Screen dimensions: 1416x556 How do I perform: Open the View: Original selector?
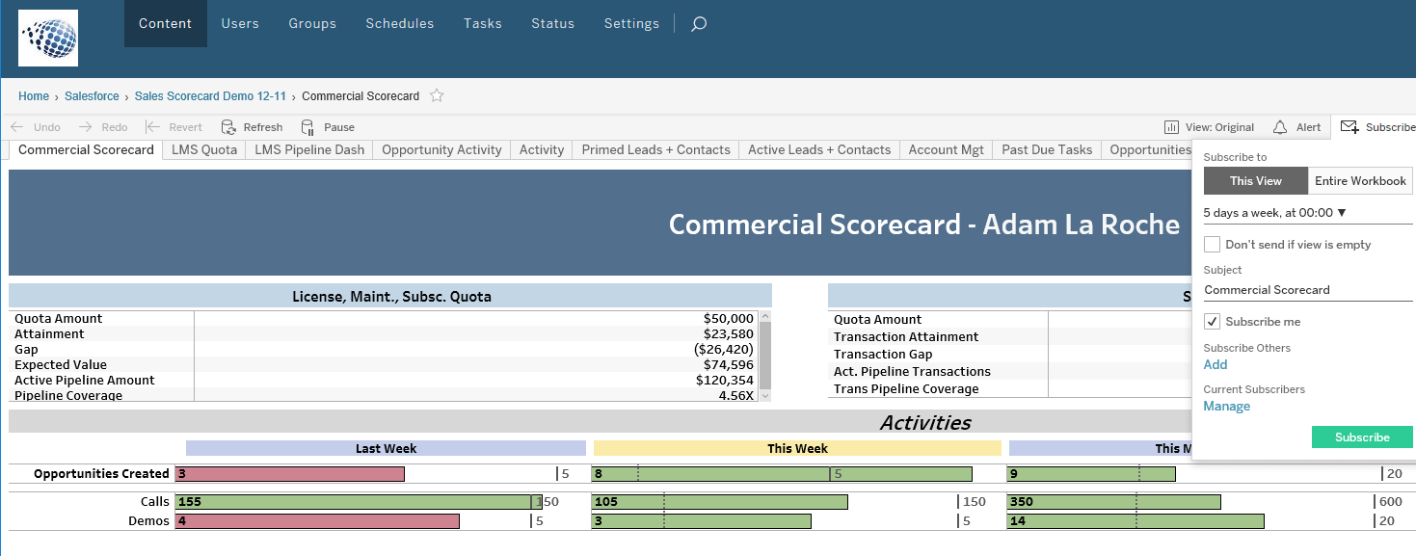coord(1209,126)
